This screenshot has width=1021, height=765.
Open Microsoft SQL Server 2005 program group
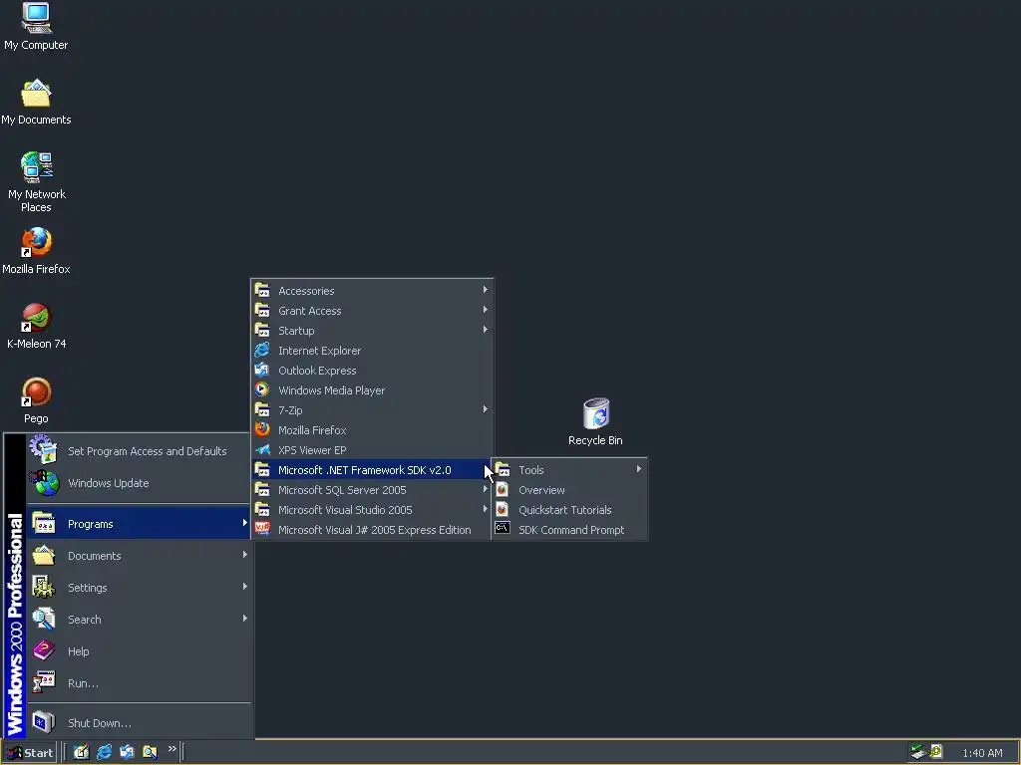tap(372, 490)
